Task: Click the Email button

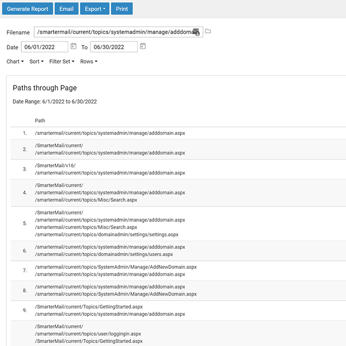Action: point(66,9)
